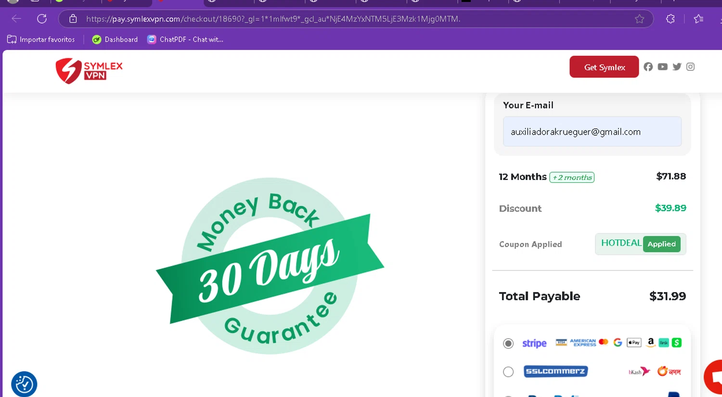Click the 12 Months plan label
The width and height of the screenshot is (722, 397).
pos(523,177)
